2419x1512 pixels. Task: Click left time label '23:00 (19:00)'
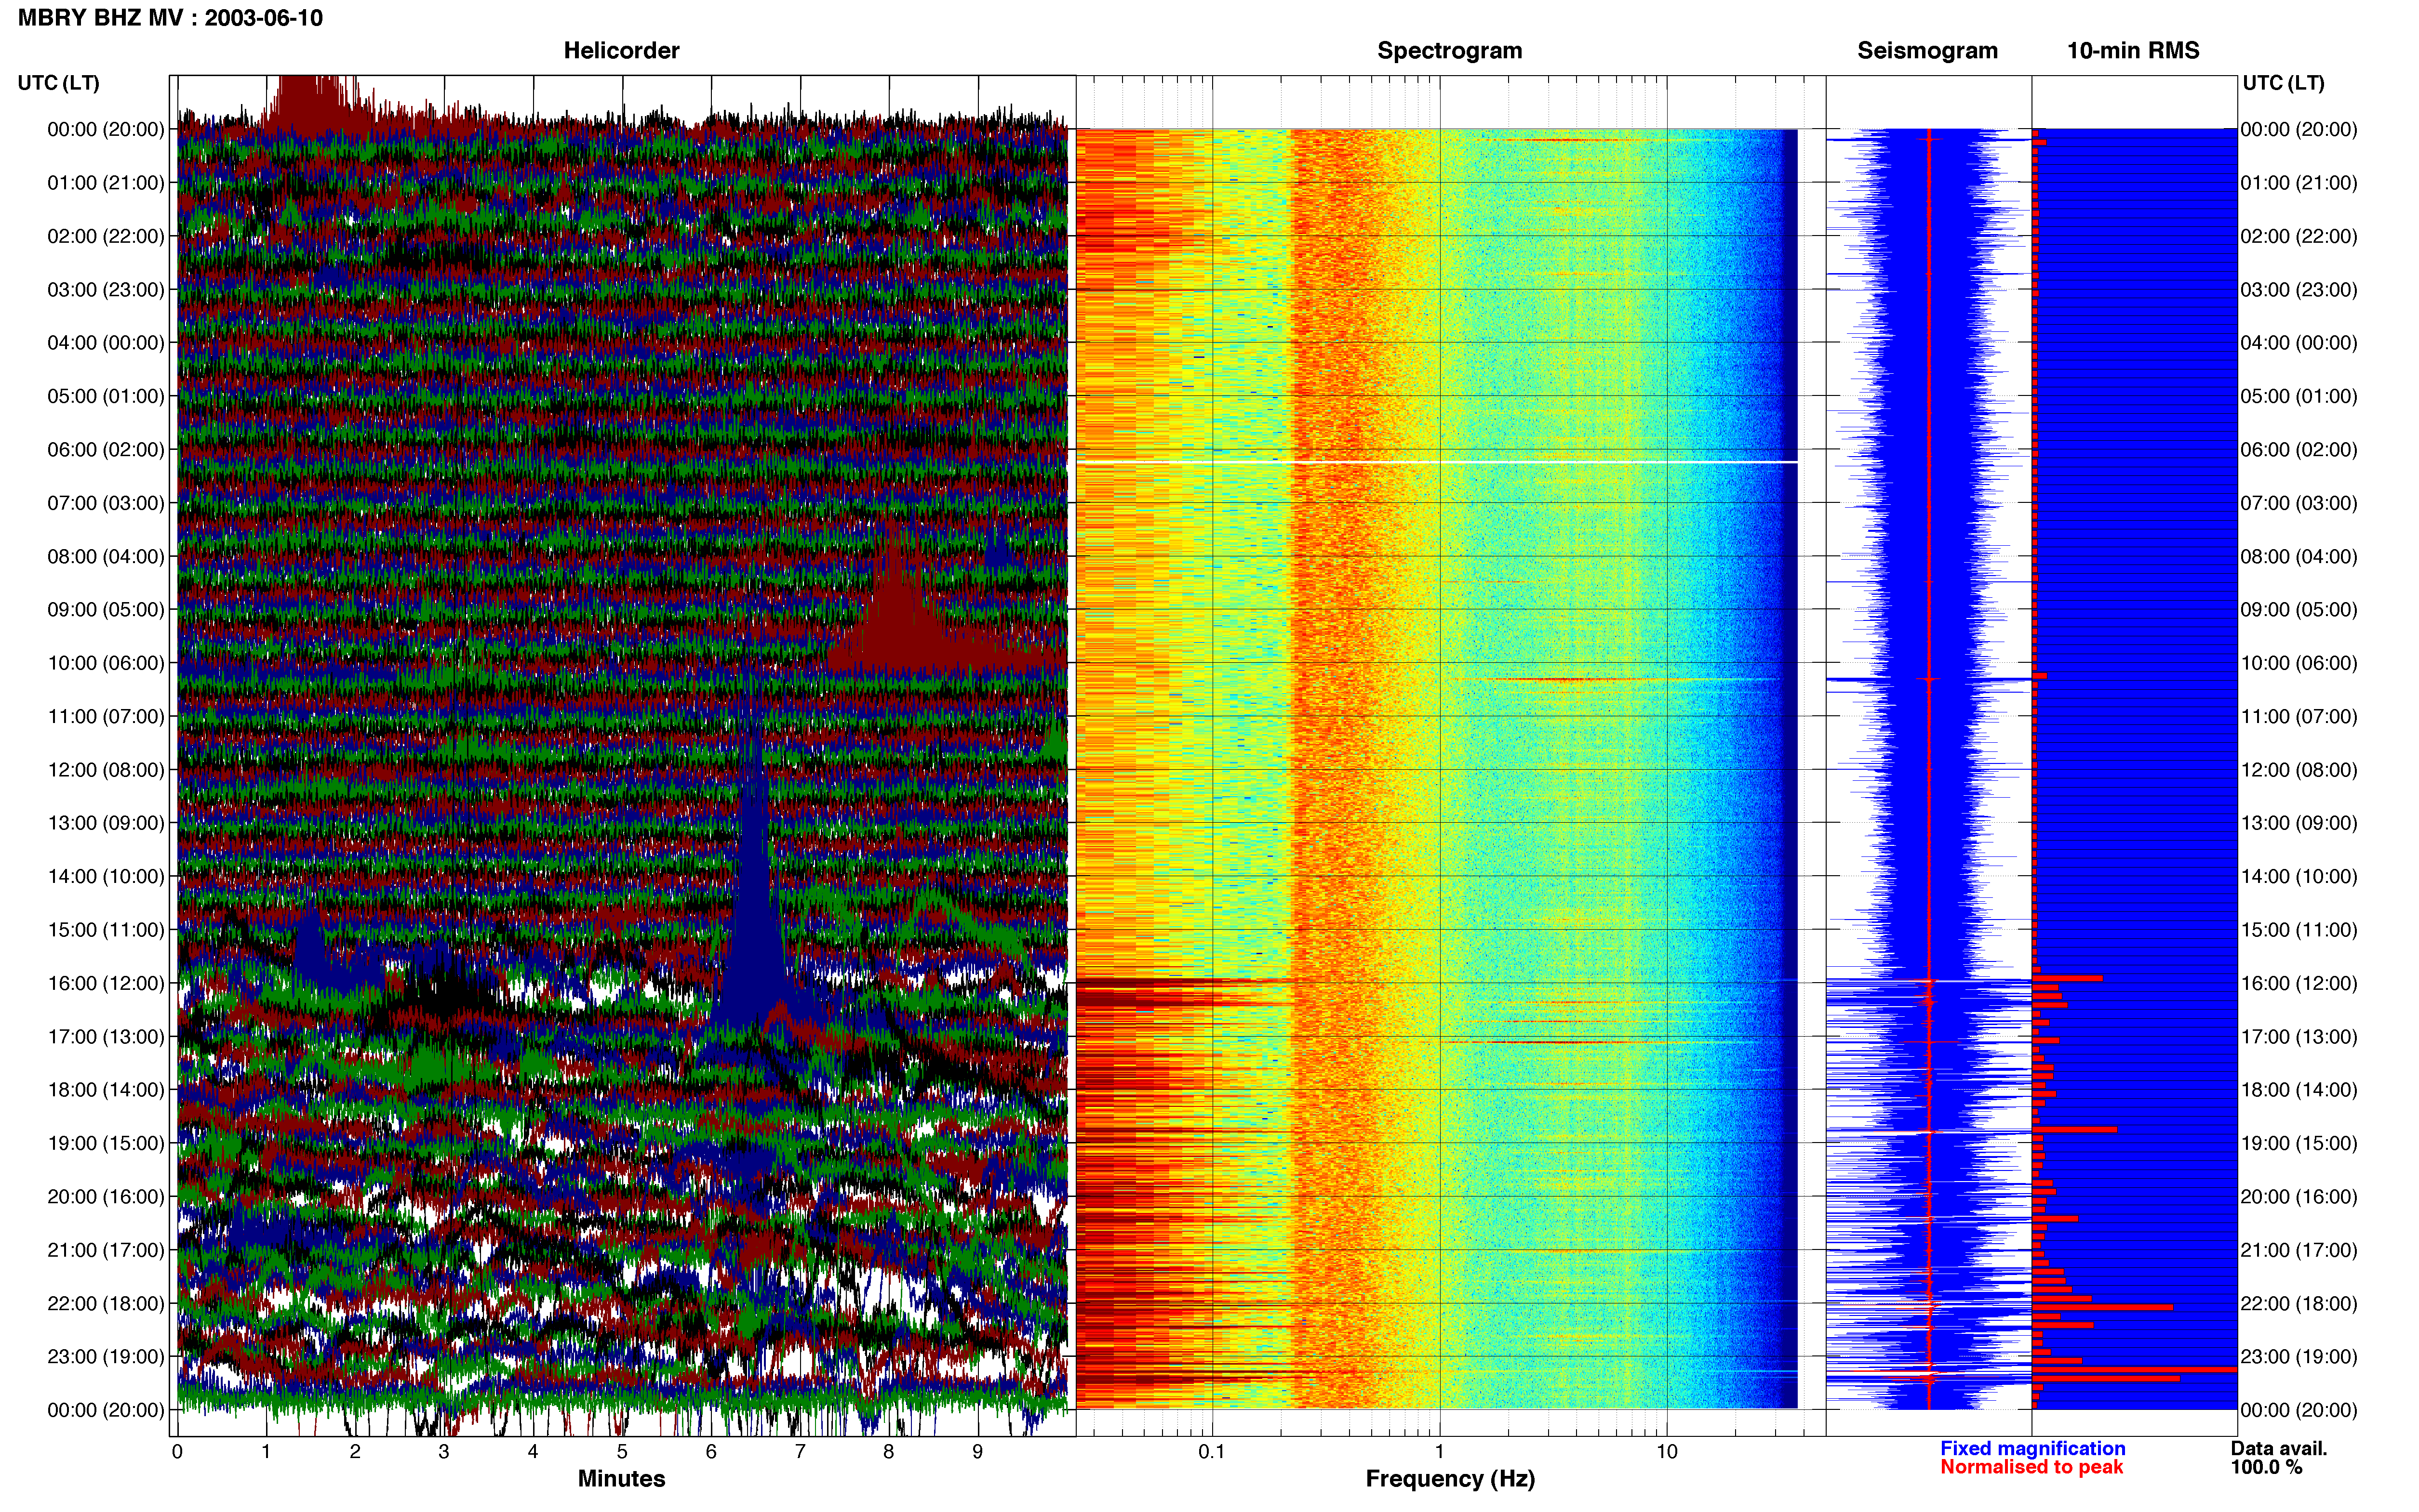point(106,1357)
